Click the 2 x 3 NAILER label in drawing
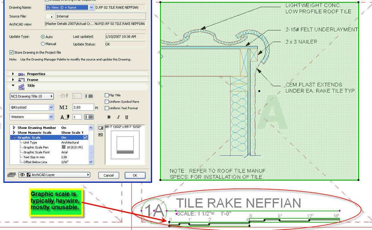 click(301, 42)
